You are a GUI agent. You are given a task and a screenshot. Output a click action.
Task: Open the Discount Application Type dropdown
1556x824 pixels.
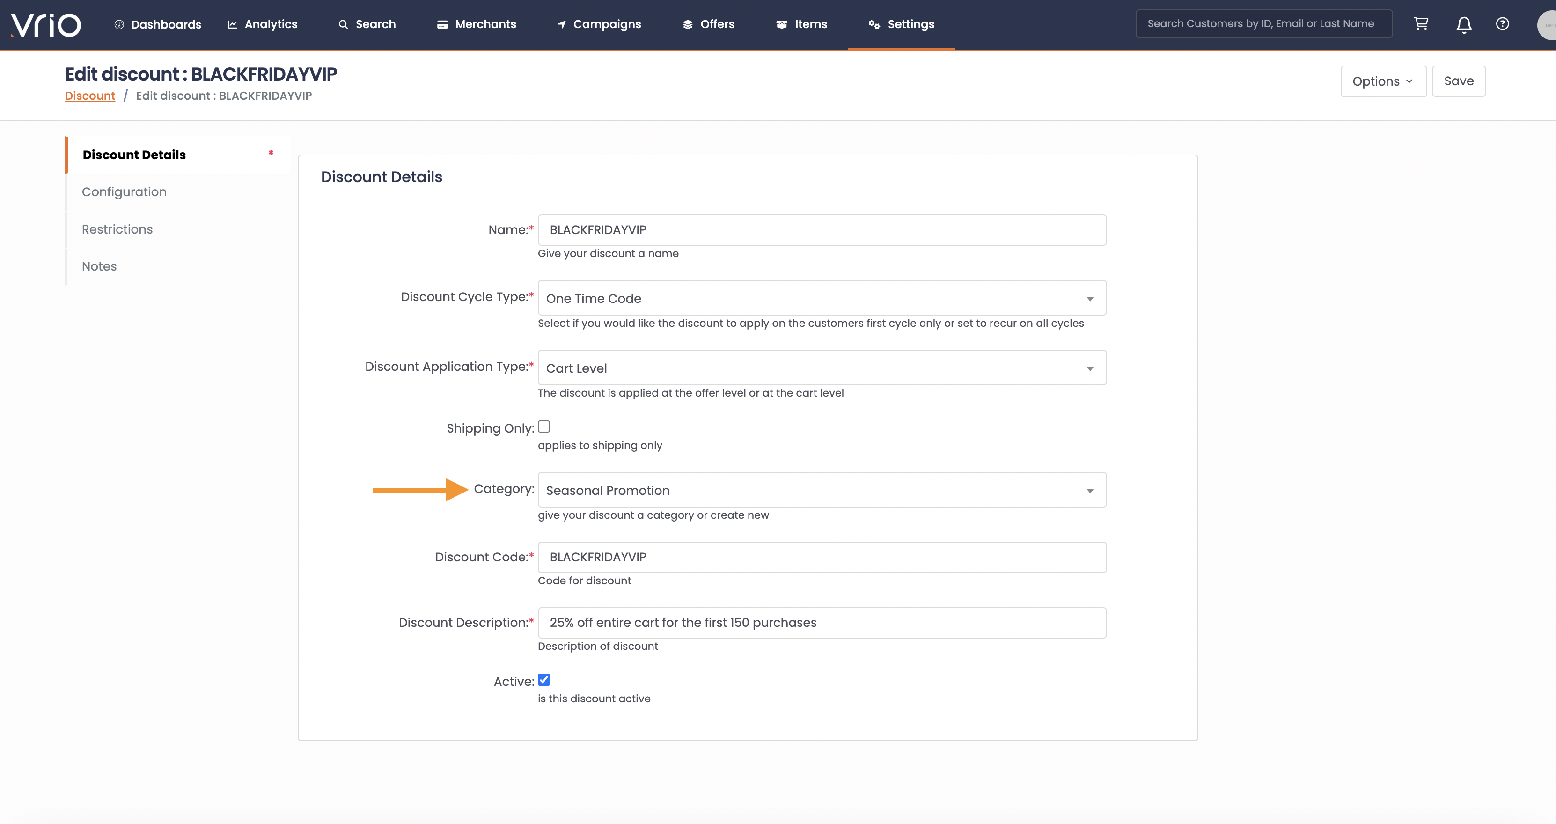822,368
